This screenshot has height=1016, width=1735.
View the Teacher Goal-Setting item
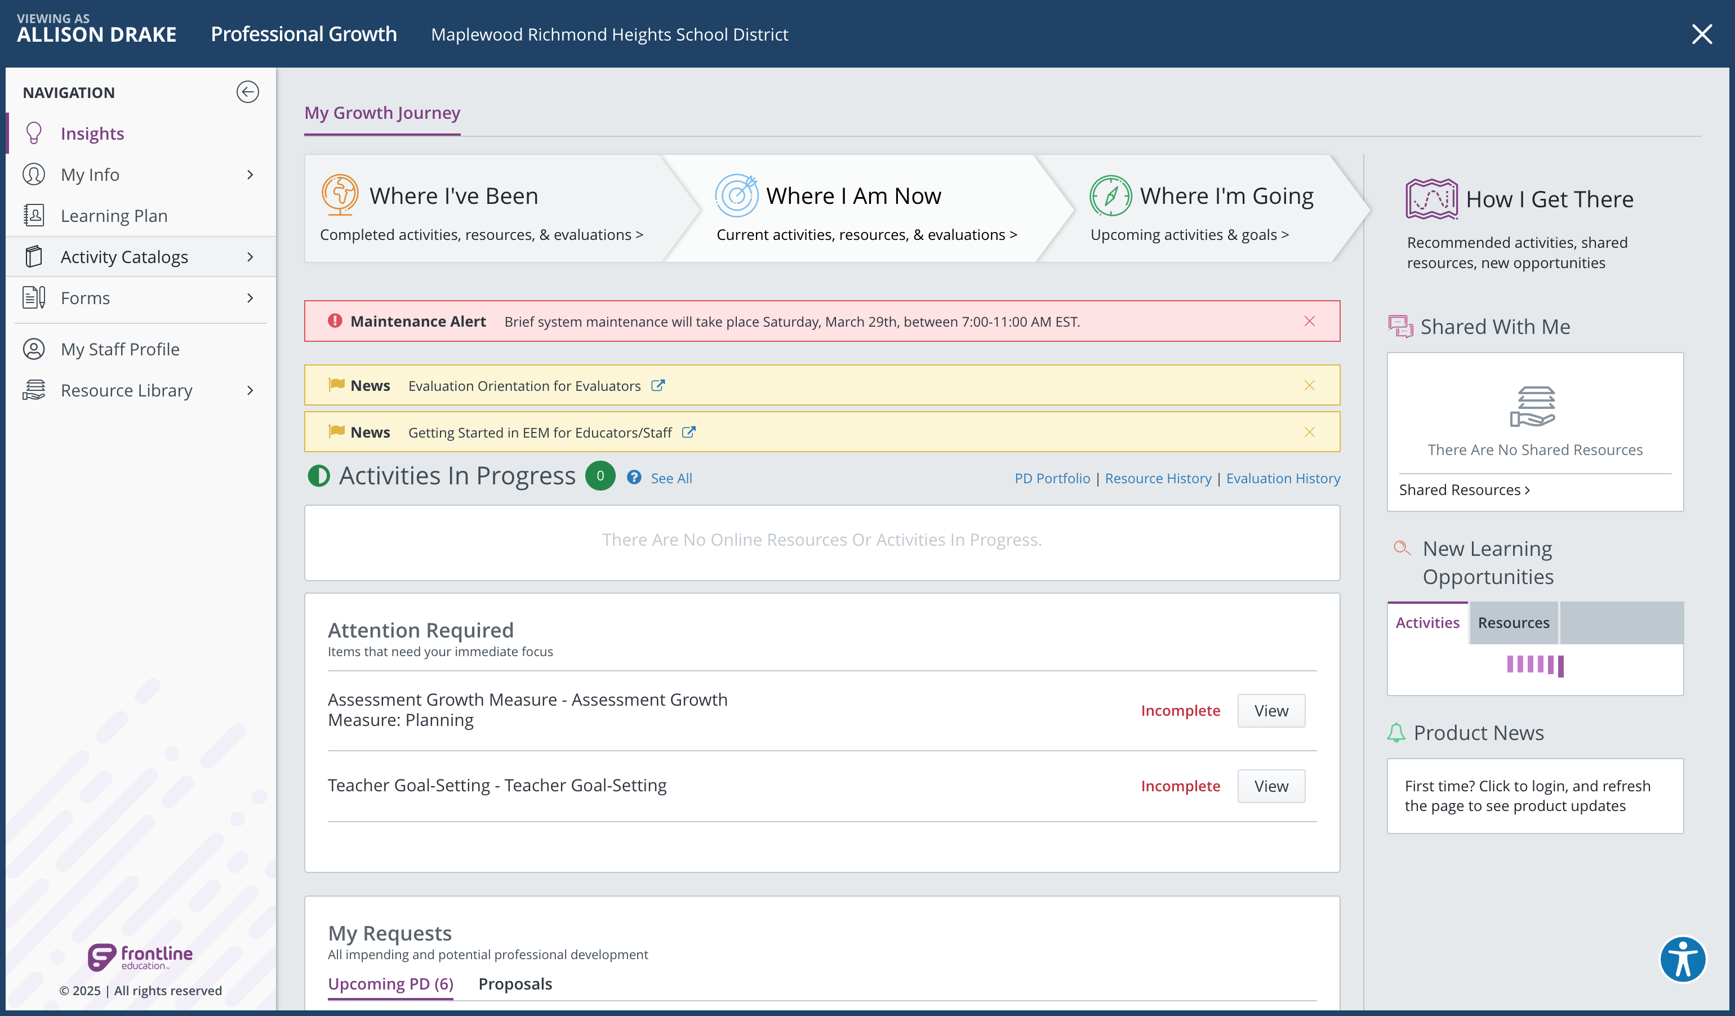click(1271, 786)
